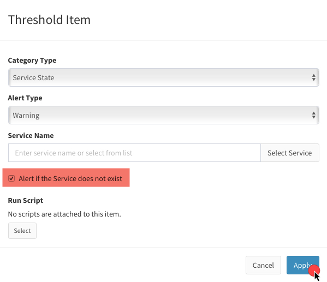
Task: Click the 'No scripts are attached' message
Action: [x=64, y=214]
